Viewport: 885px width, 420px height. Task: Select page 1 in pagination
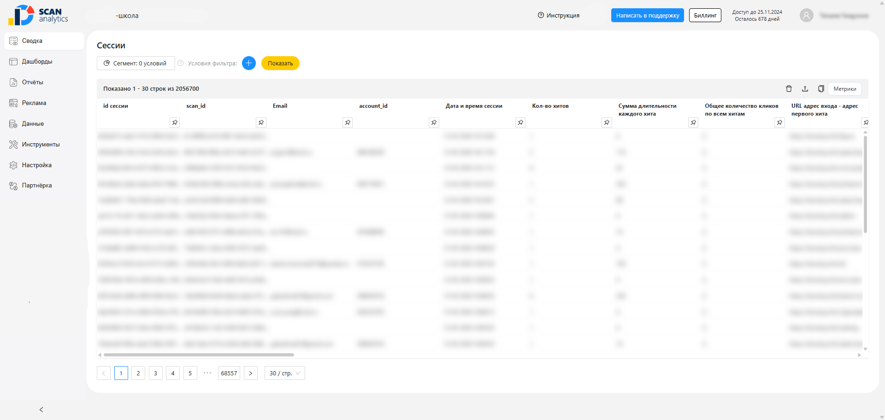click(121, 373)
